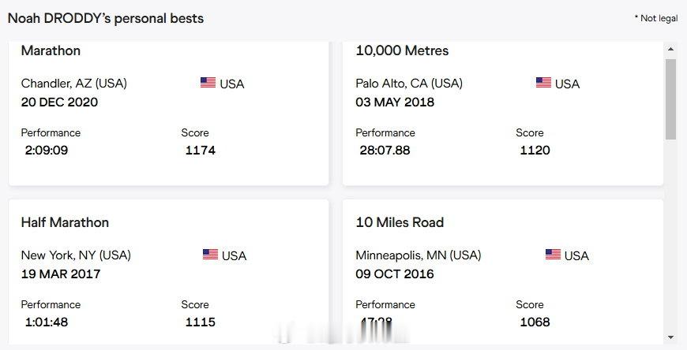Click the USA flag in Half Marathon card
This screenshot has height=350, width=687.
210,254
